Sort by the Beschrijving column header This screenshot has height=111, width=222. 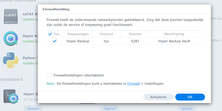point(174,34)
